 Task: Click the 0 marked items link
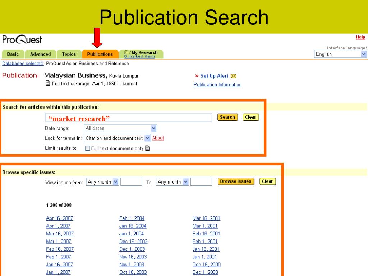pyautogui.click(x=140, y=56)
